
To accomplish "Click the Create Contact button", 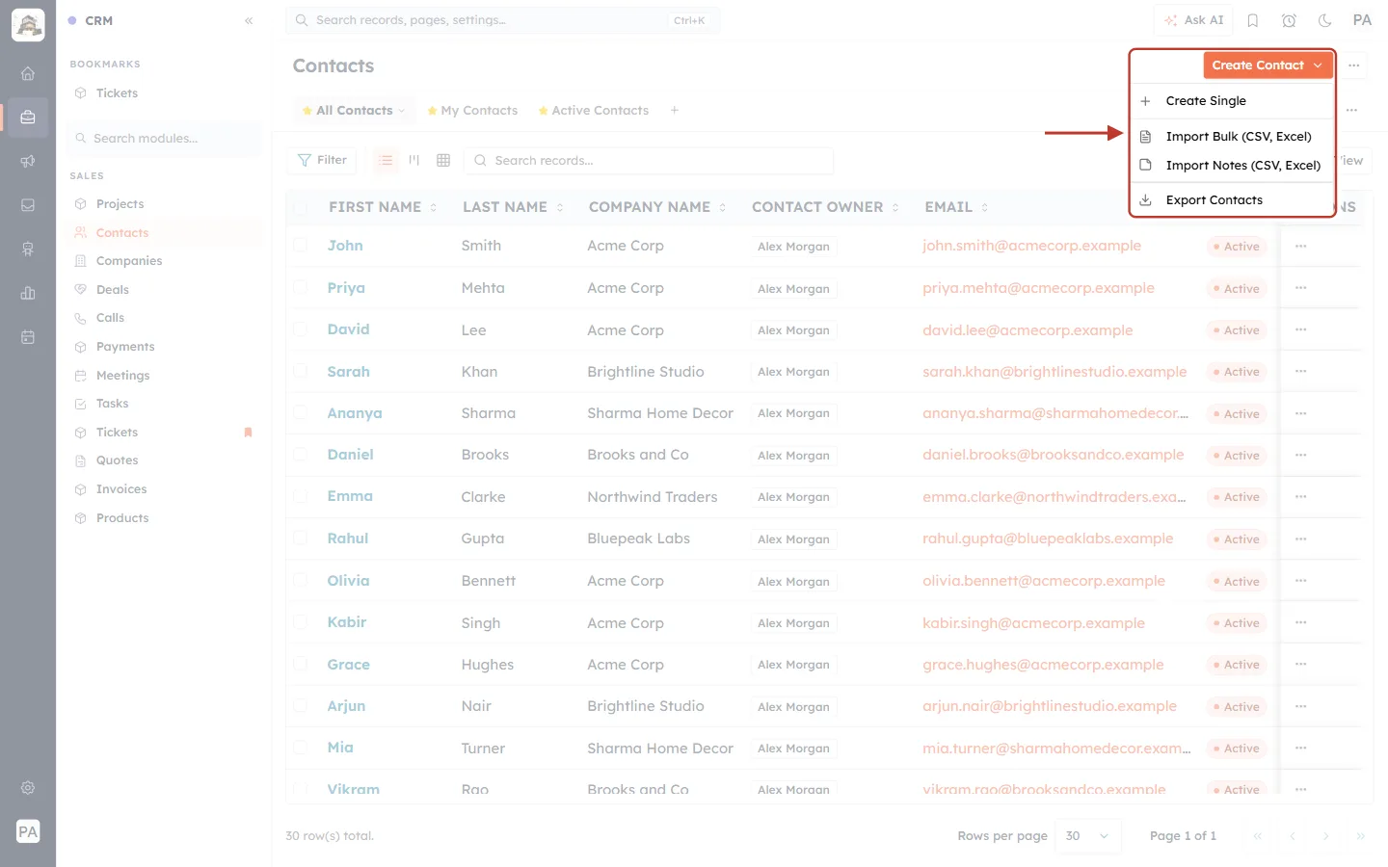I will tap(1268, 66).
